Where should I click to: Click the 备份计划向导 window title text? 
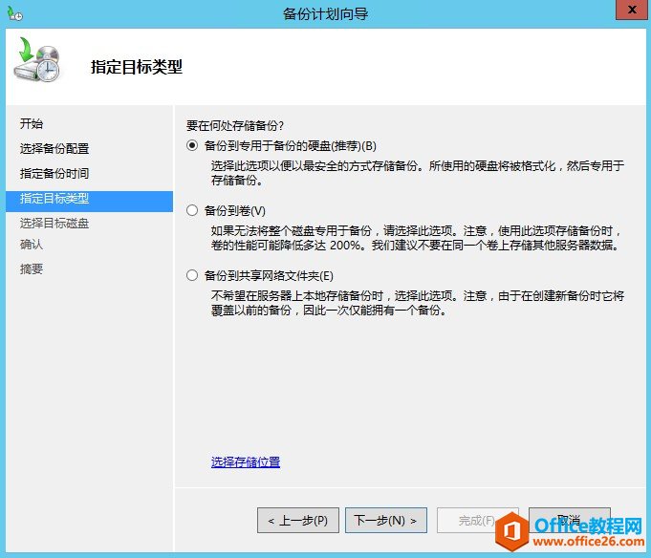(325, 13)
